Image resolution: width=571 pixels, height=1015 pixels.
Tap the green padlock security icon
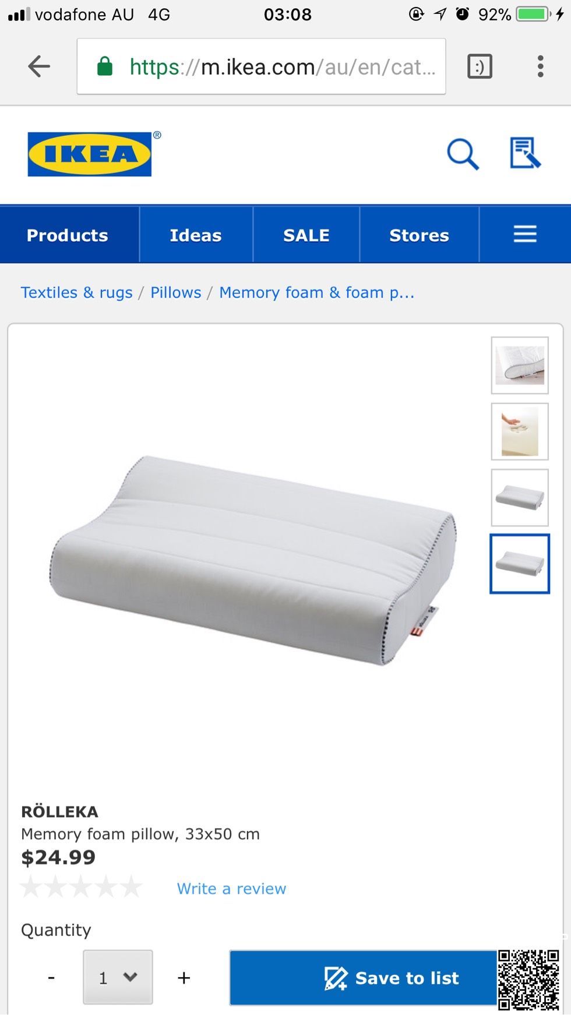105,66
